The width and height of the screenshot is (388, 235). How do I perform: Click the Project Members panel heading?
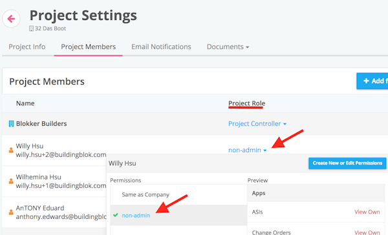[x=47, y=81]
